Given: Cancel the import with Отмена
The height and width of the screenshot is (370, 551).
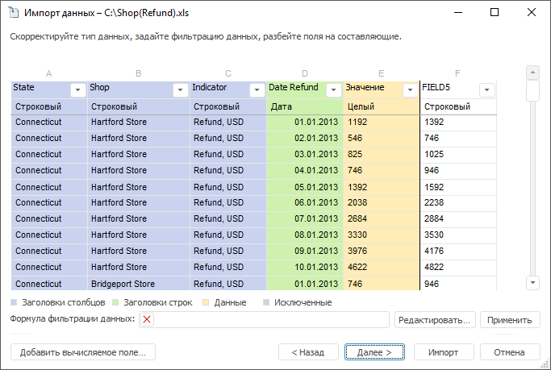Looking at the screenshot, I should 509,352.
